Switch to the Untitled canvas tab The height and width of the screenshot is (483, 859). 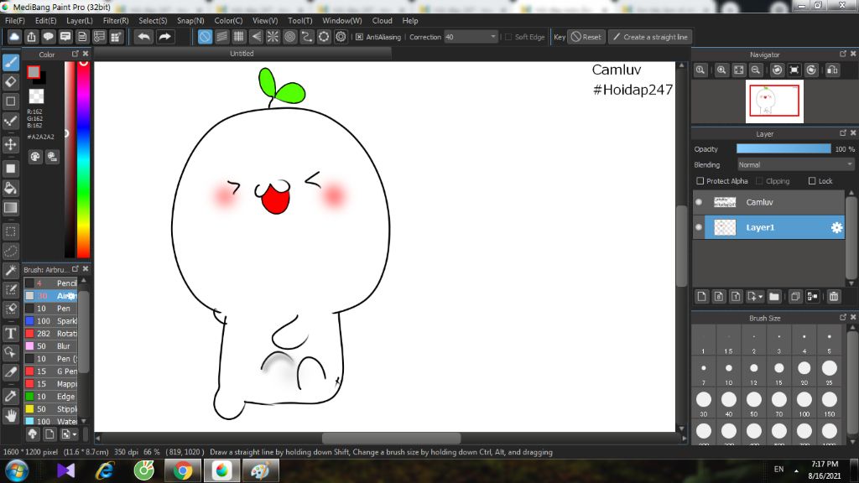click(242, 54)
